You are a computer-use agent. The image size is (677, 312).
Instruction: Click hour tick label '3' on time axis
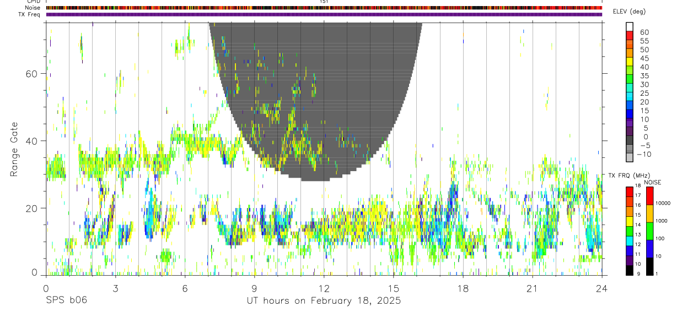115,288
